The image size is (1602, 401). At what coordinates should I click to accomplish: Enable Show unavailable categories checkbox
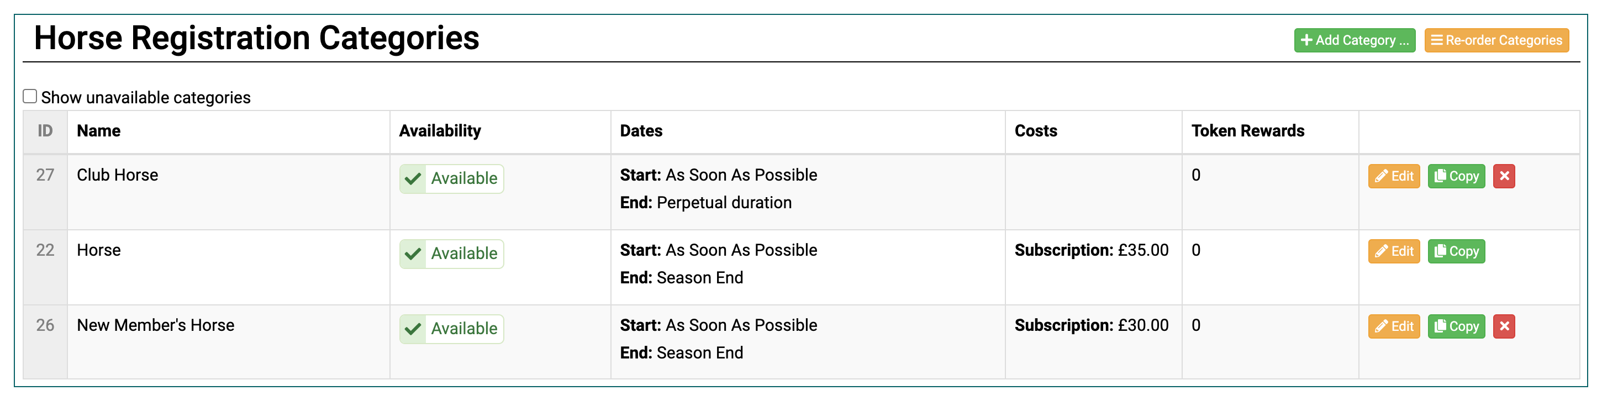coord(30,96)
